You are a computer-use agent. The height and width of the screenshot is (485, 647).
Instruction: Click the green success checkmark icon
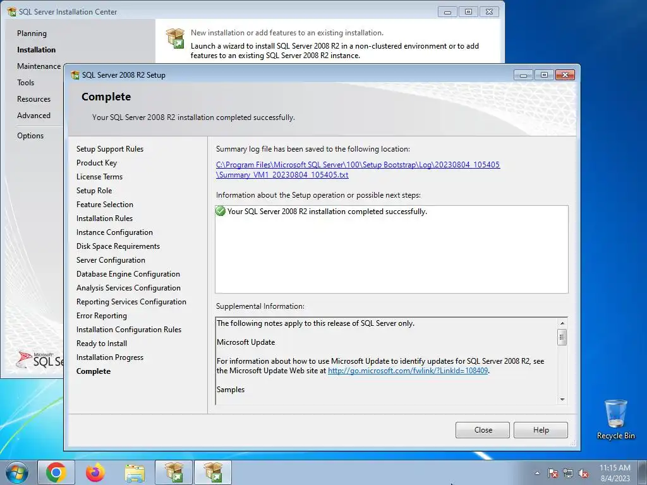point(221,211)
